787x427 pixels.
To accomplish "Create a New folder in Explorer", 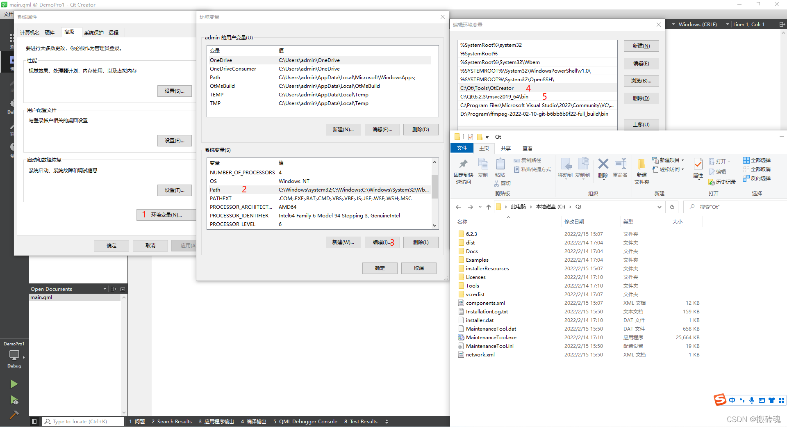I will (642, 171).
